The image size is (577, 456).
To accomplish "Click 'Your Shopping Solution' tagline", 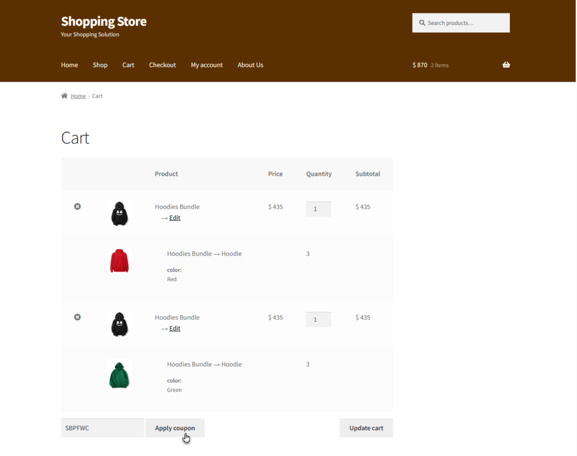I will pyautogui.click(x=90, y=34).
